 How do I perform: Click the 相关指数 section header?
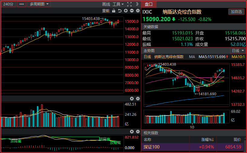(x=151, y=133)
